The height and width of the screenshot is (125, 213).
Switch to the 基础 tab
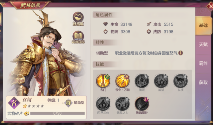point(203,26)
